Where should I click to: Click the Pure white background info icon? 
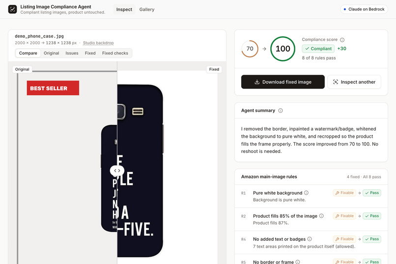306,193
